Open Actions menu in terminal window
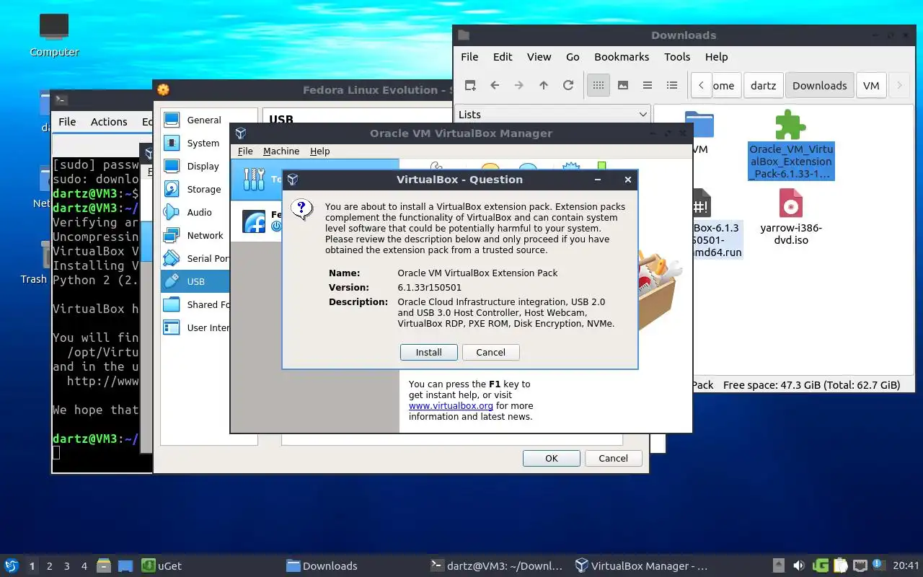 point(109,122)
